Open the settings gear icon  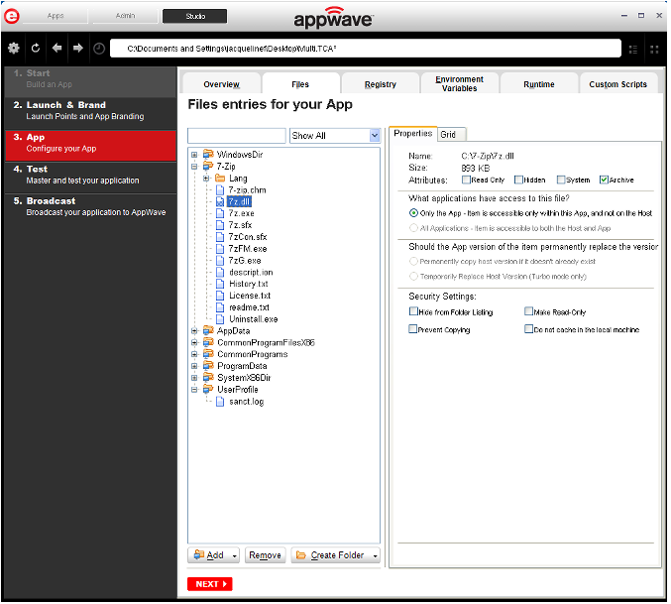14,48
